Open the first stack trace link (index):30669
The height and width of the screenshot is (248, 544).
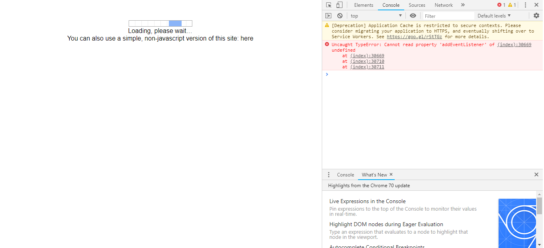(367, 56)
